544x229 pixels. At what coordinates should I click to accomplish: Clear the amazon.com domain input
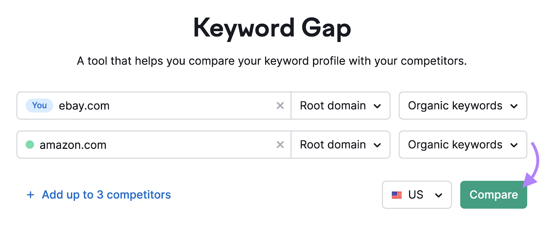279,145
